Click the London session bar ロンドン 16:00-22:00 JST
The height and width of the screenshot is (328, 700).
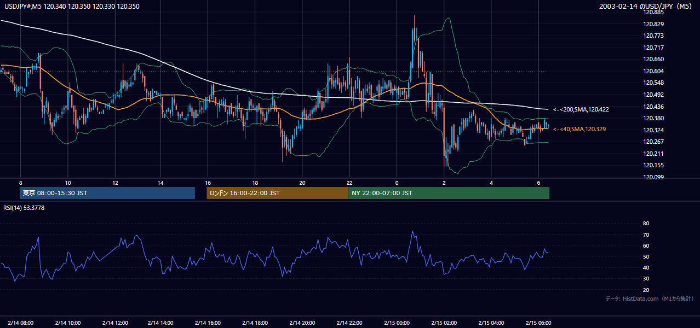277,193
